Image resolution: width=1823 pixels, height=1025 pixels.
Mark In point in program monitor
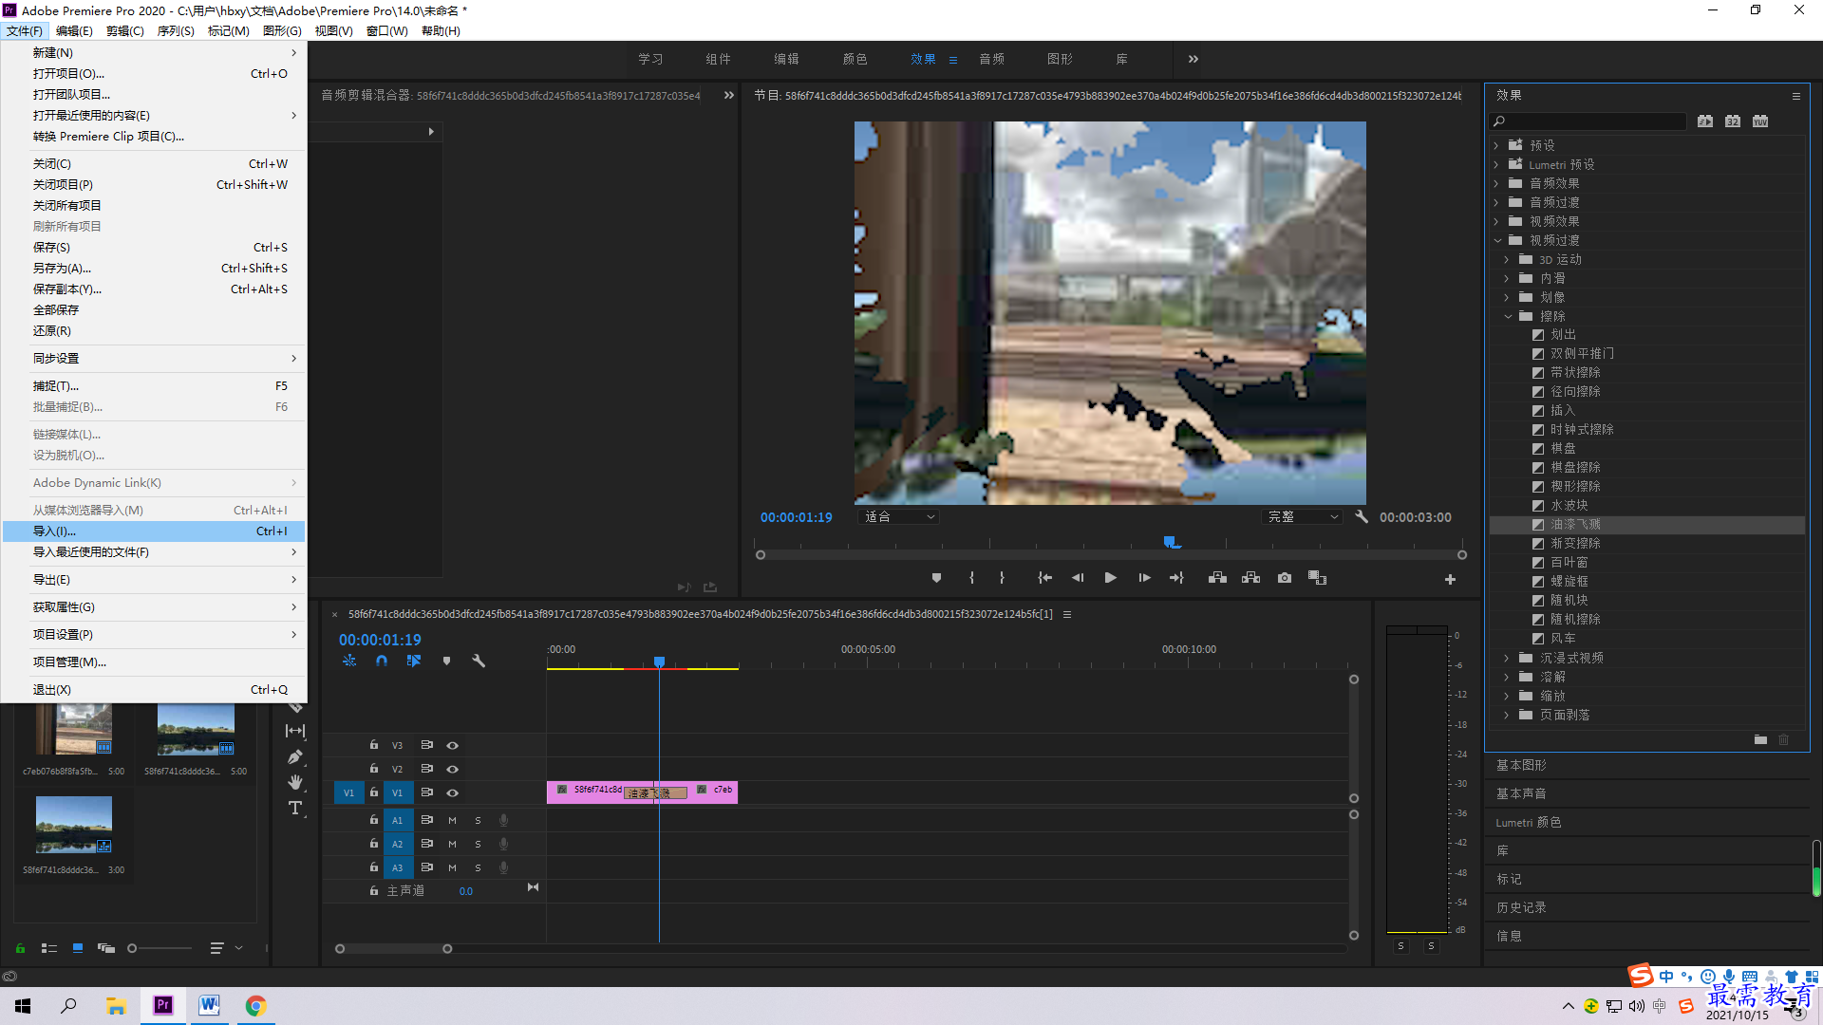click(x=971, y=578)
